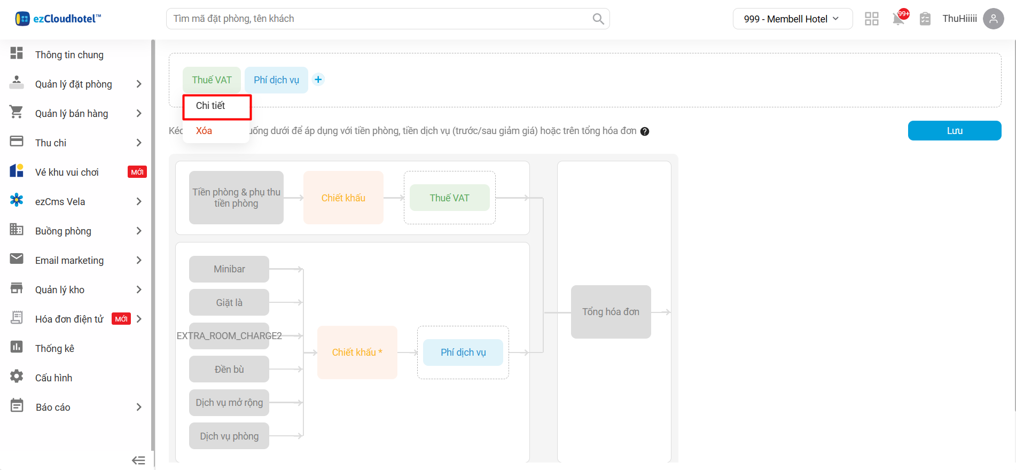1016x470 pixels.
Task: Open the apps grid icon
Action: click(871, 19)
